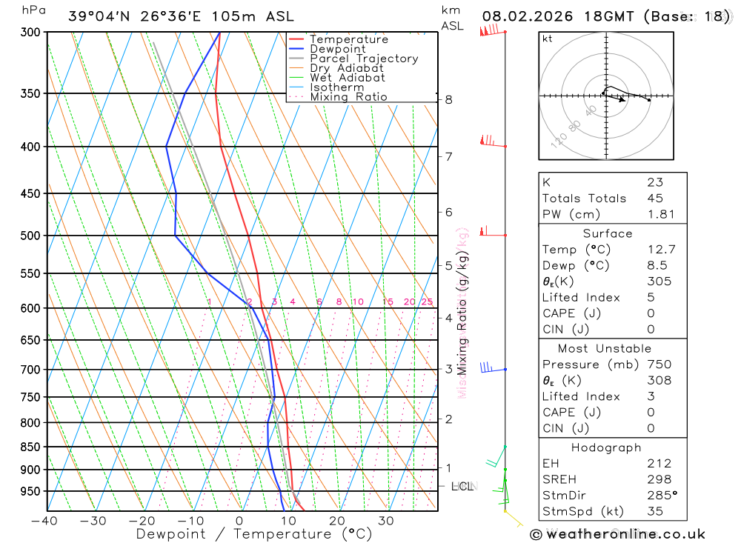Click the hodograph 80 ring label
Screen dimensions: 741x543
click(x=574, y=126)
